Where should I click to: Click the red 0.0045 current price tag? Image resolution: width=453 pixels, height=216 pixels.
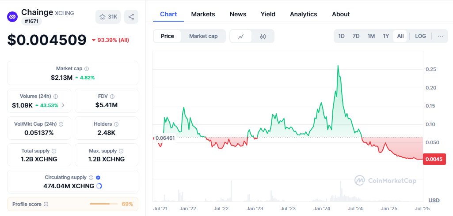[434, 159]
